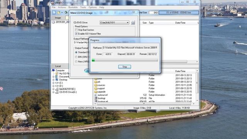This screenshot has width=247, height=139.
Task: Click the My ISO Files folder icon
Action: 57,73
